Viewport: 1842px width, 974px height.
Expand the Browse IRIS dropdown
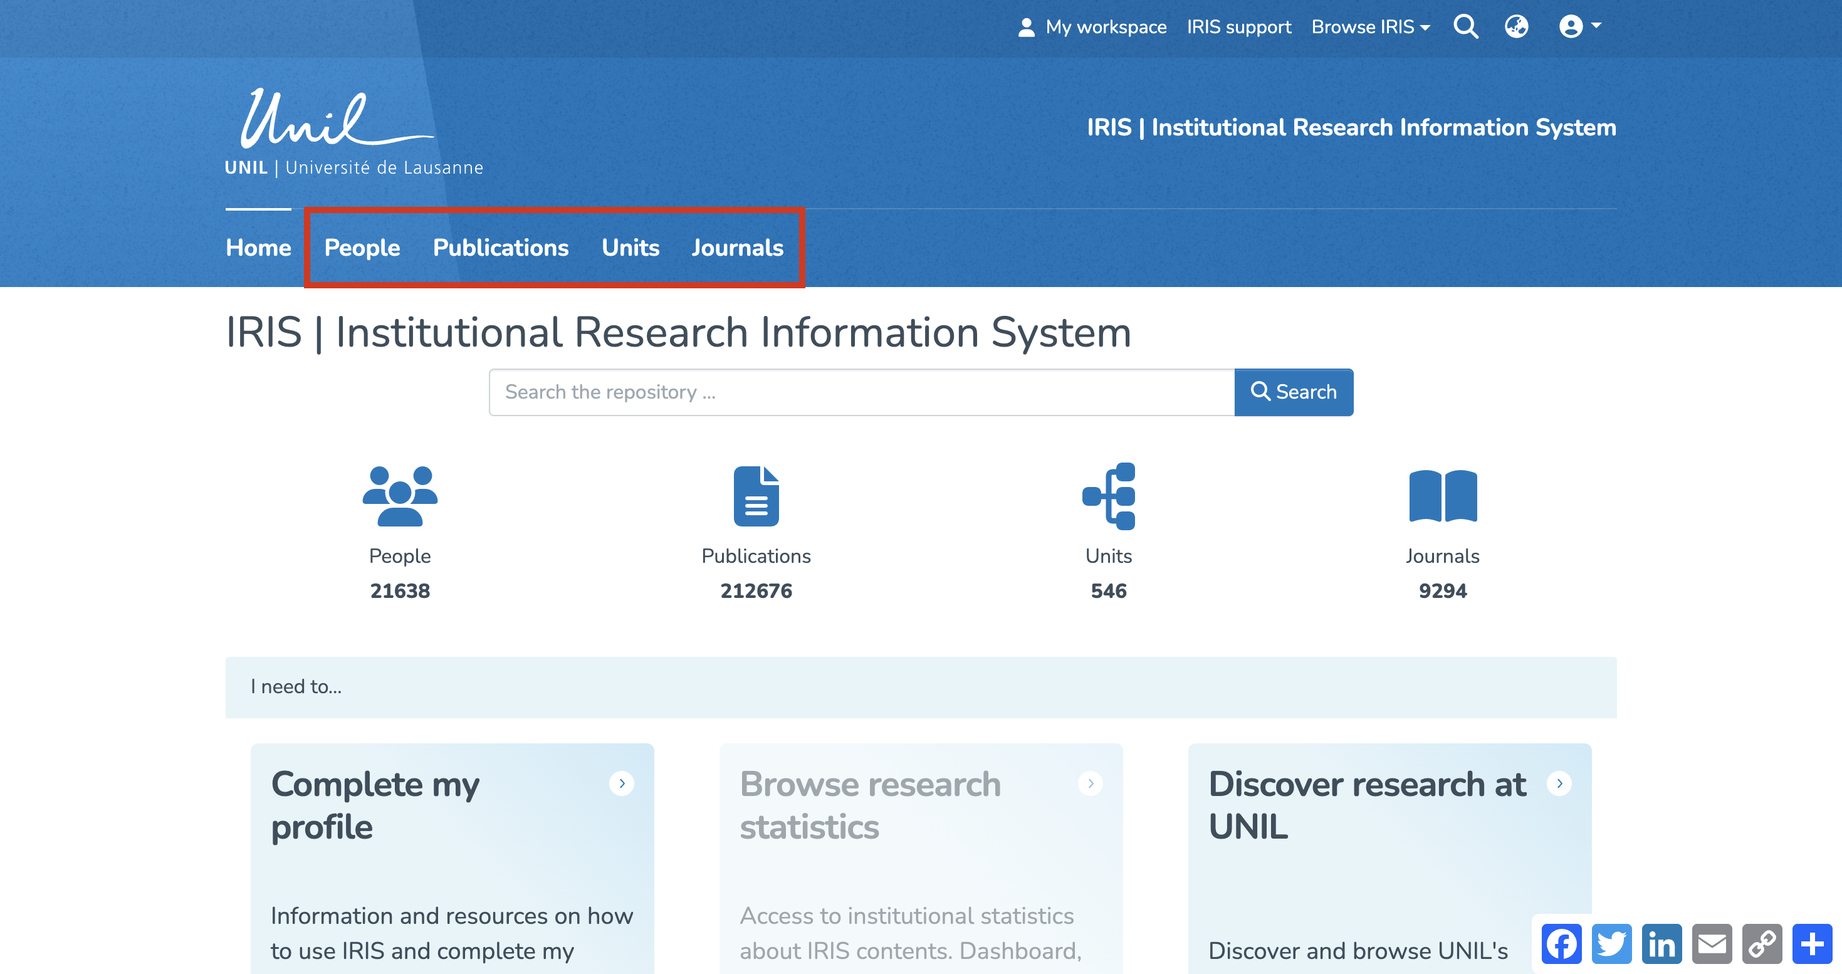pos(1370,27)
